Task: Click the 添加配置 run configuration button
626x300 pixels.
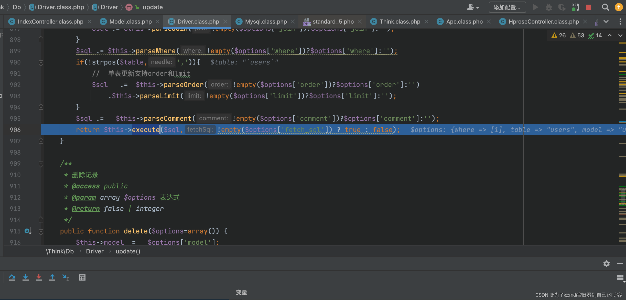Action: click(507, 7)
